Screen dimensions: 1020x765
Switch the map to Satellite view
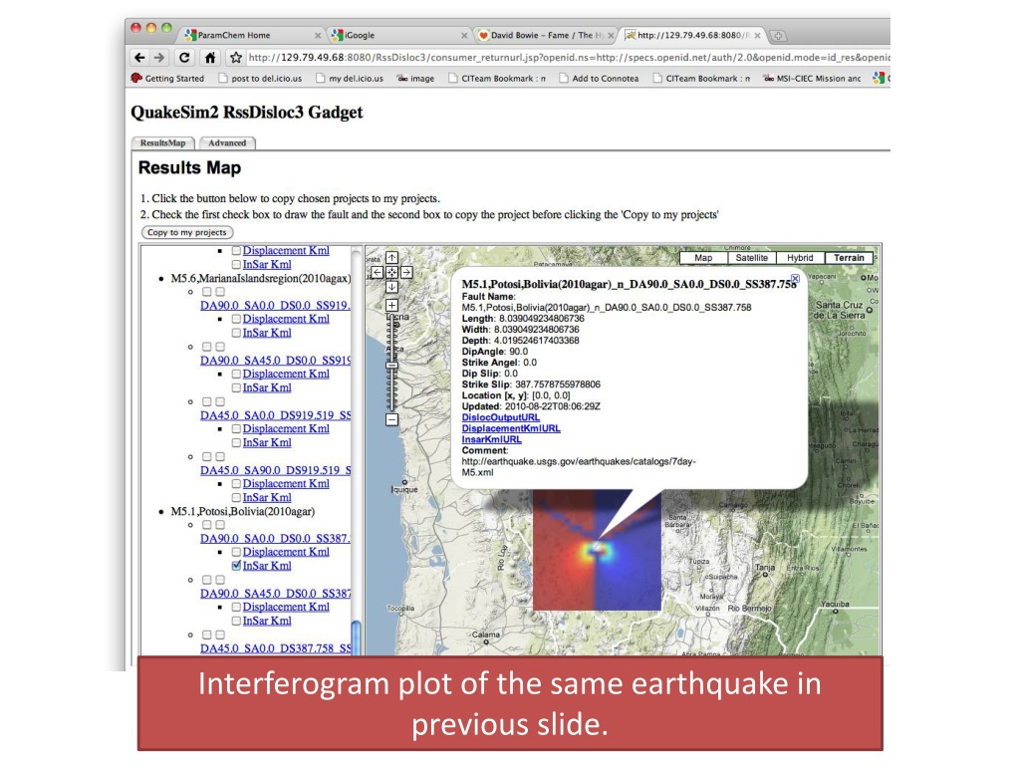pyautogui.click(x=751, y=258)
